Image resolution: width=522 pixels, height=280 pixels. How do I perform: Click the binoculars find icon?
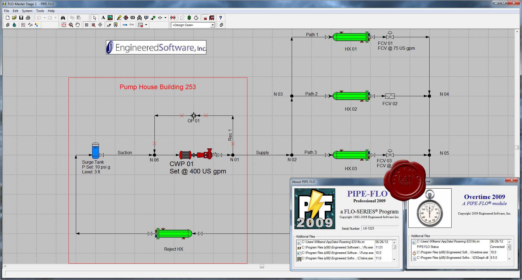(63, 18)
